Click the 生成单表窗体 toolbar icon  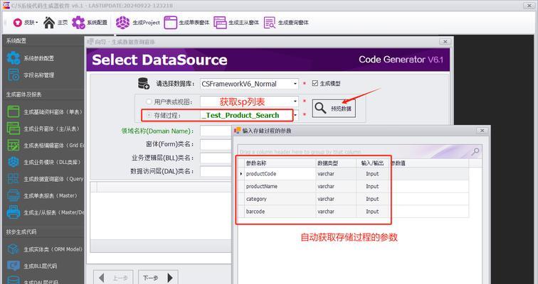(171, 23)
